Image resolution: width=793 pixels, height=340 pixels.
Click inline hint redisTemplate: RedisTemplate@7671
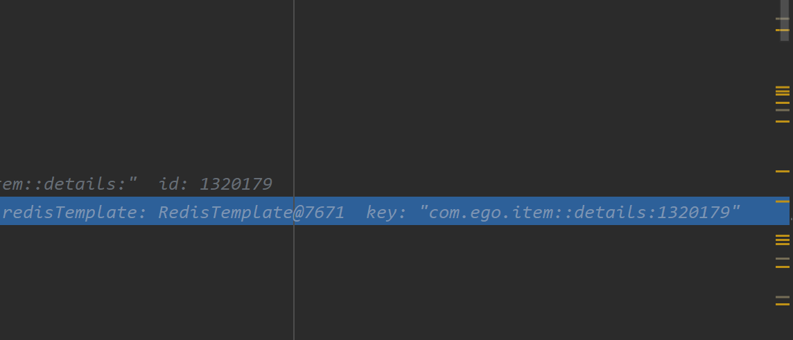point(173,213)
